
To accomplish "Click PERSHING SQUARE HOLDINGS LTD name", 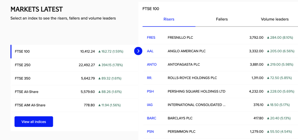I will 197,91.
